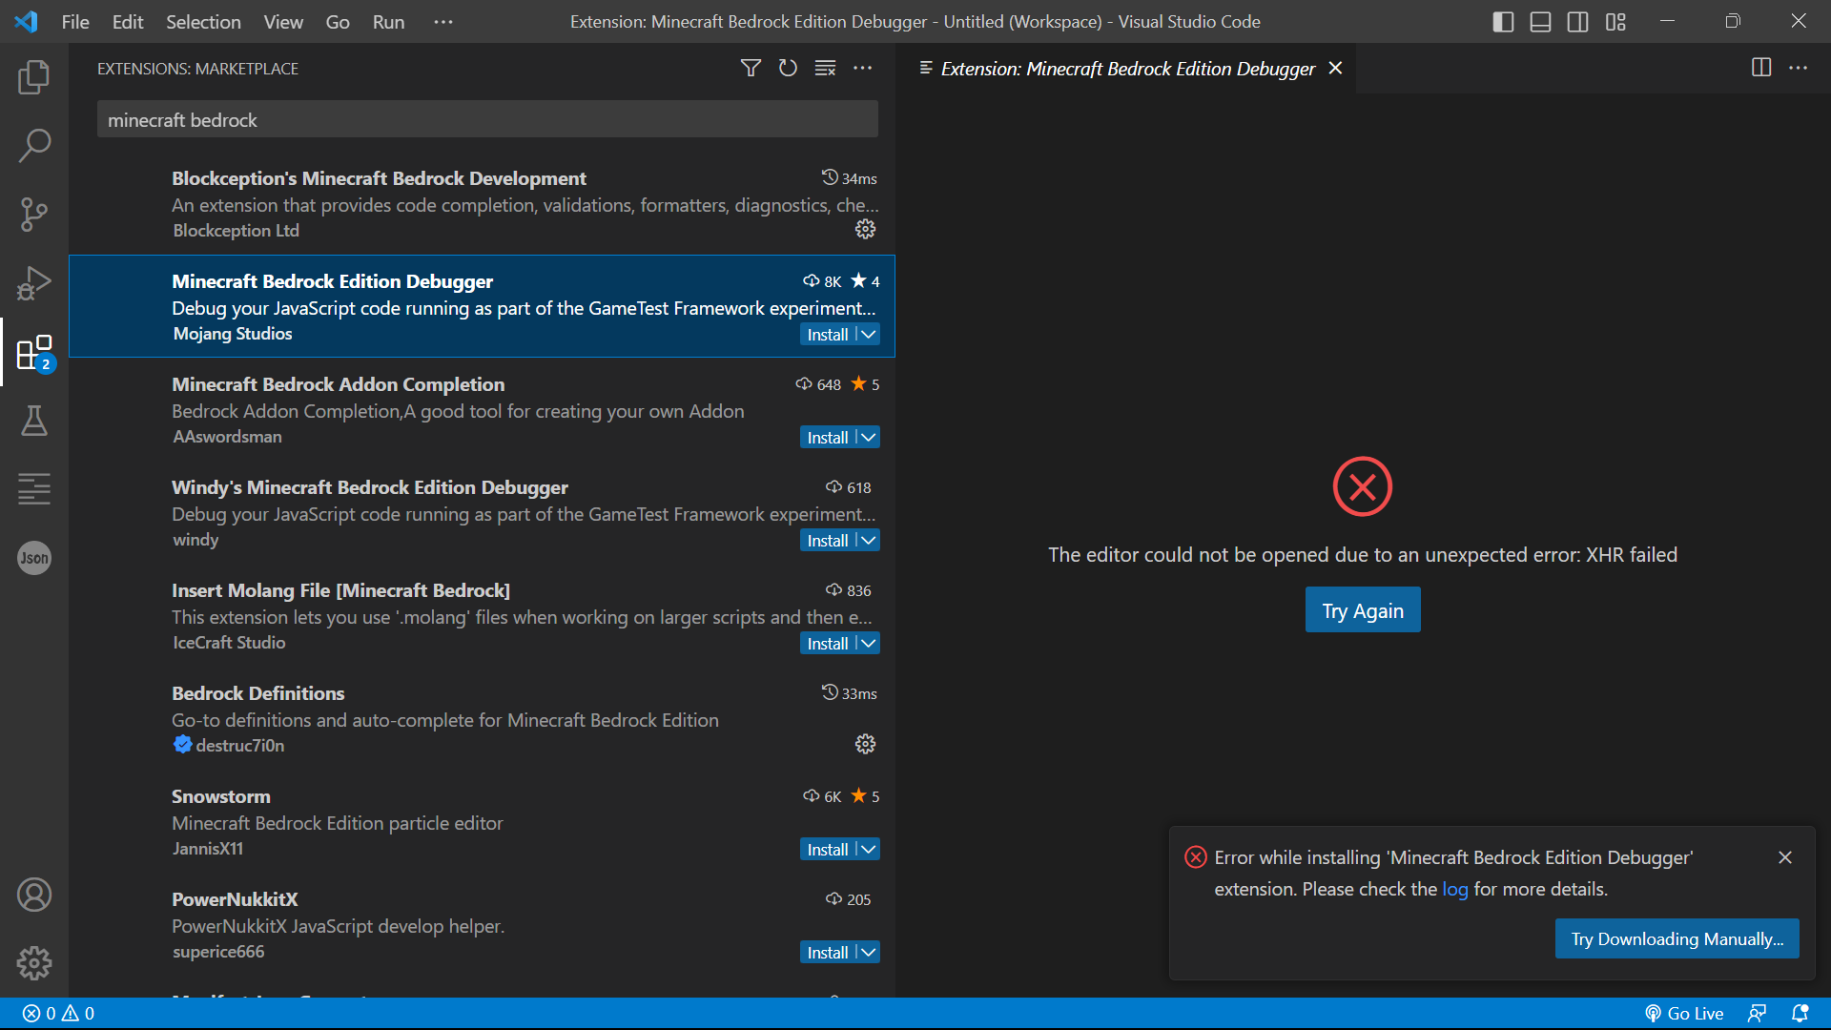Click the Go Live server icon
Image resolution: width=1831 pixels, height=1030 pixels.
[1684, 1012]
